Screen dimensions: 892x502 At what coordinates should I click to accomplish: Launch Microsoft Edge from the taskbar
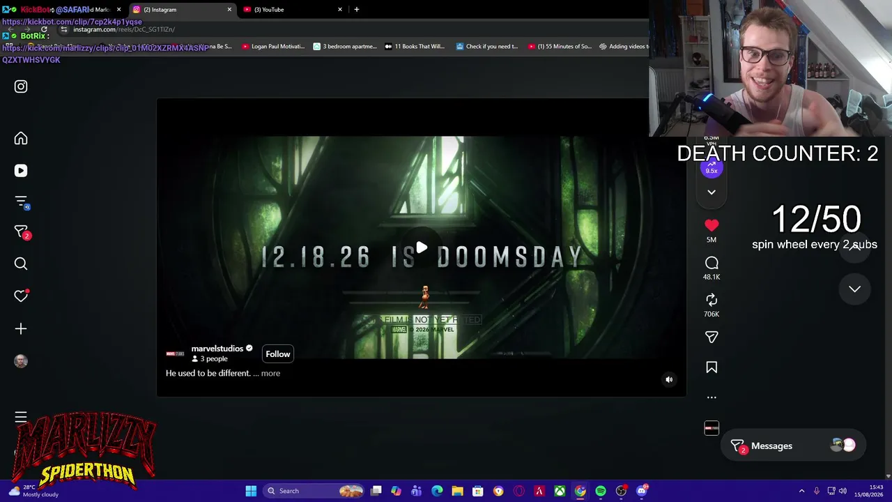[x=437, y=491]
